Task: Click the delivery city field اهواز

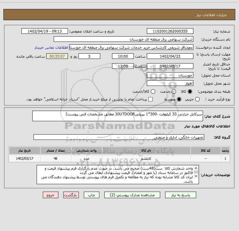Action: coord(170,83)
